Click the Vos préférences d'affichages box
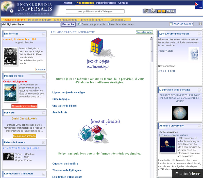This screenshot has height=178, width=203. 95,11
